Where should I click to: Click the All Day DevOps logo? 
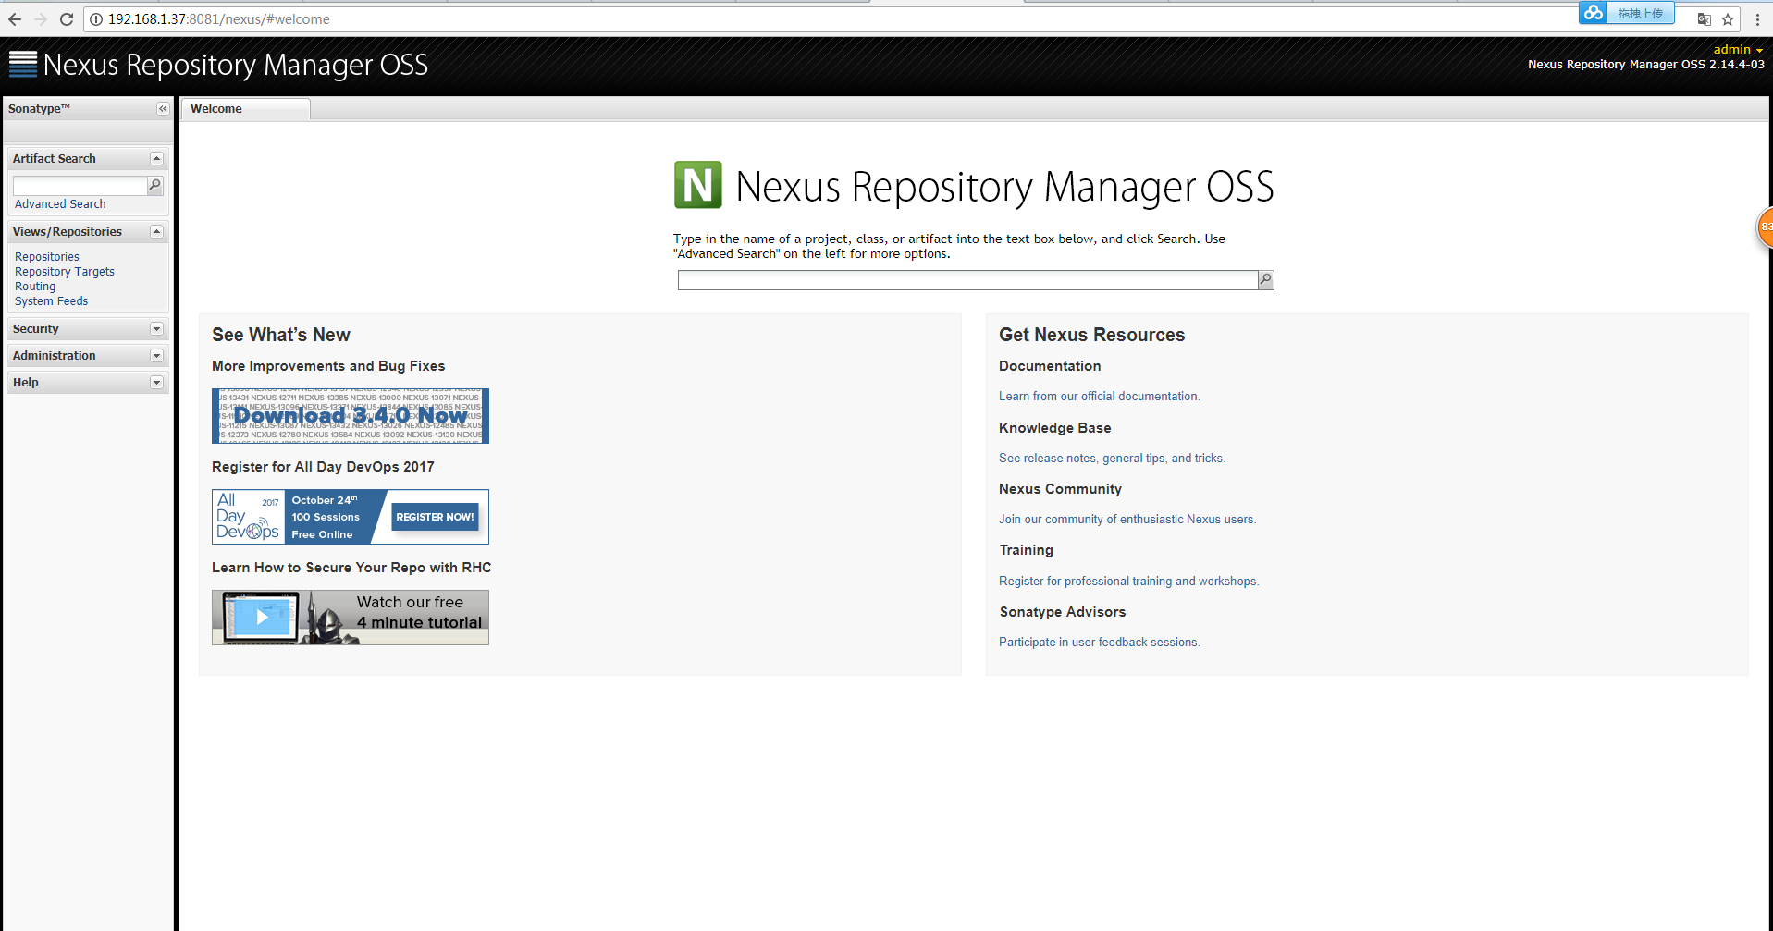(x=248, y=517)
